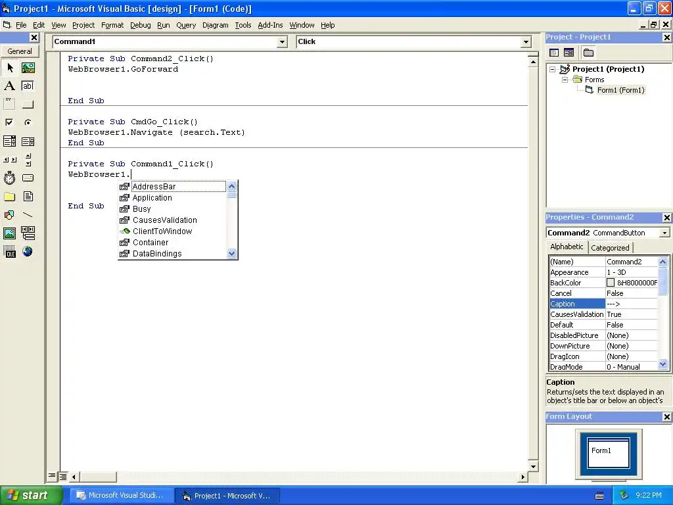The height and width of the screenshot is (505, 673).
Task: Switch to Full Module View button
Action: pos(63,476)
